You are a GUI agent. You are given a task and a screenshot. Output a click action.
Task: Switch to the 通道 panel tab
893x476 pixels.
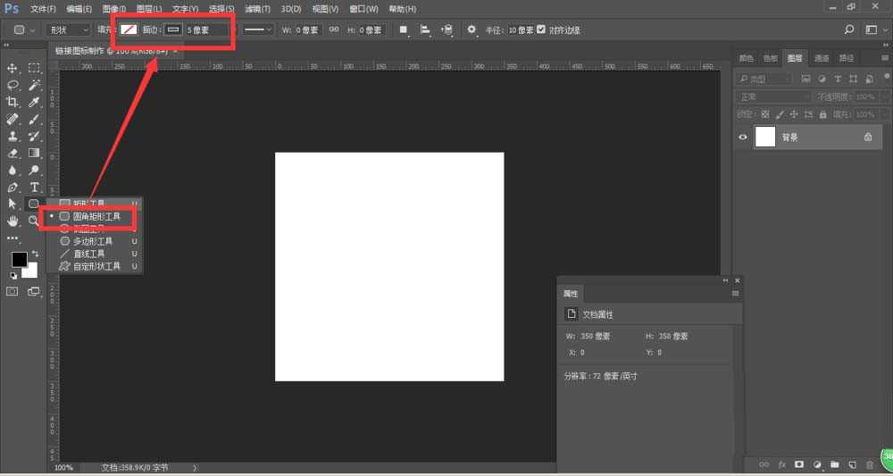coord(821,58)
